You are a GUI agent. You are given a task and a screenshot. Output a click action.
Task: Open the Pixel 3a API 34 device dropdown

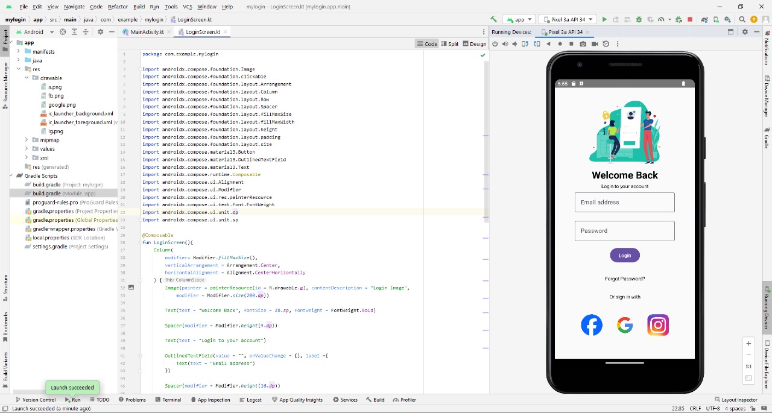(568, 19)
